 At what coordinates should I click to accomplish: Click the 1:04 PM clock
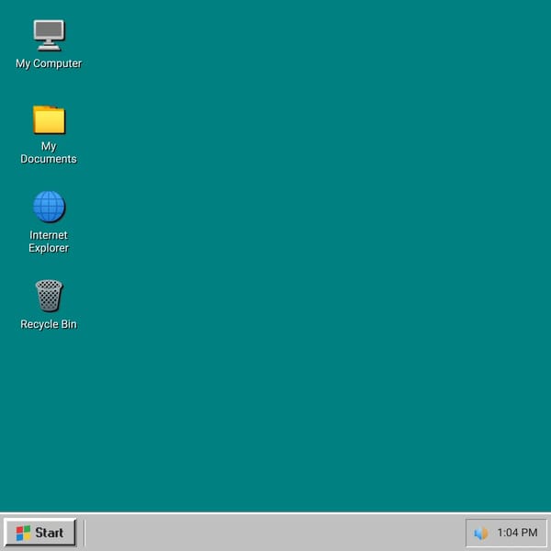(517, 533)
